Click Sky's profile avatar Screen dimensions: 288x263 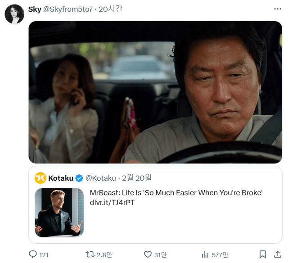tap(14, 14)
